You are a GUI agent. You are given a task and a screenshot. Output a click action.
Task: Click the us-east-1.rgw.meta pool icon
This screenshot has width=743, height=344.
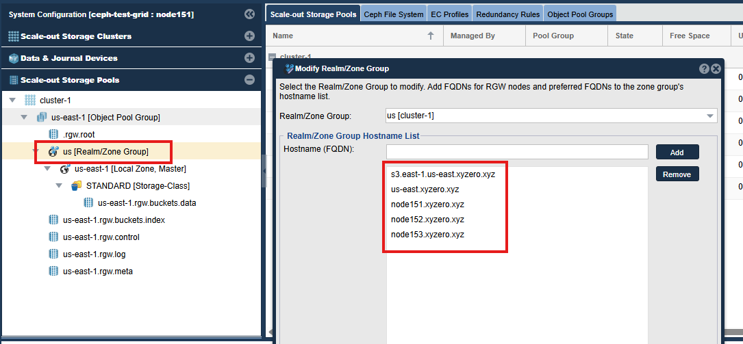pos(53,271)
